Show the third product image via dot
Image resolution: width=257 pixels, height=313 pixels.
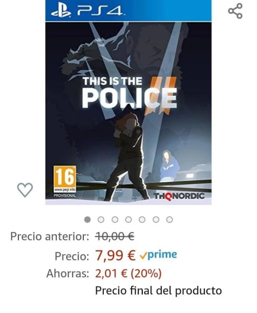(115, 219)
